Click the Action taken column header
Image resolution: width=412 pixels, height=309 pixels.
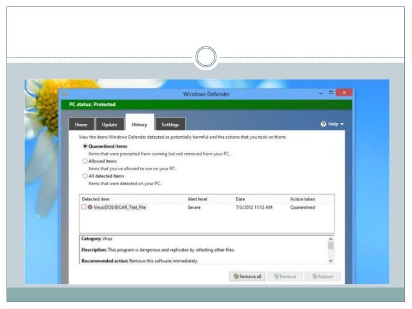pos(302,199)
